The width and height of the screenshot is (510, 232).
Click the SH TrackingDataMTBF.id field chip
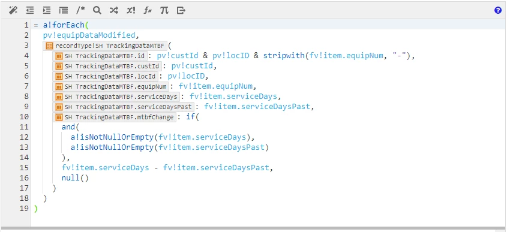click(x=100, y=56)
